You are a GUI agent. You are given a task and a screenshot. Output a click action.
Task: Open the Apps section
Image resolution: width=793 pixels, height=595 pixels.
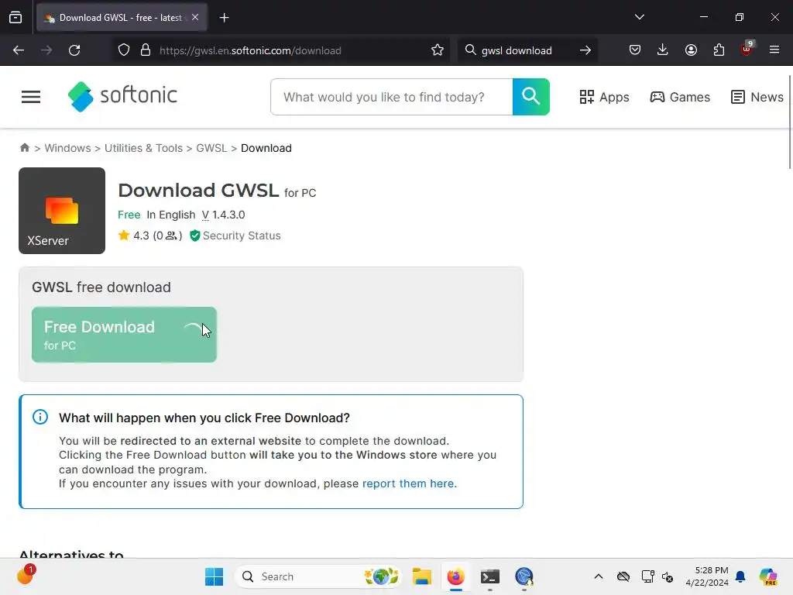pyautogui.click(x=604, y=97)
